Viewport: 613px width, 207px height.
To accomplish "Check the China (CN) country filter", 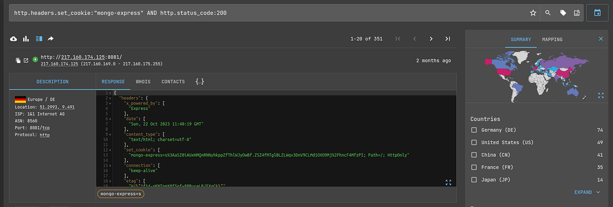I will pos(474,155).
